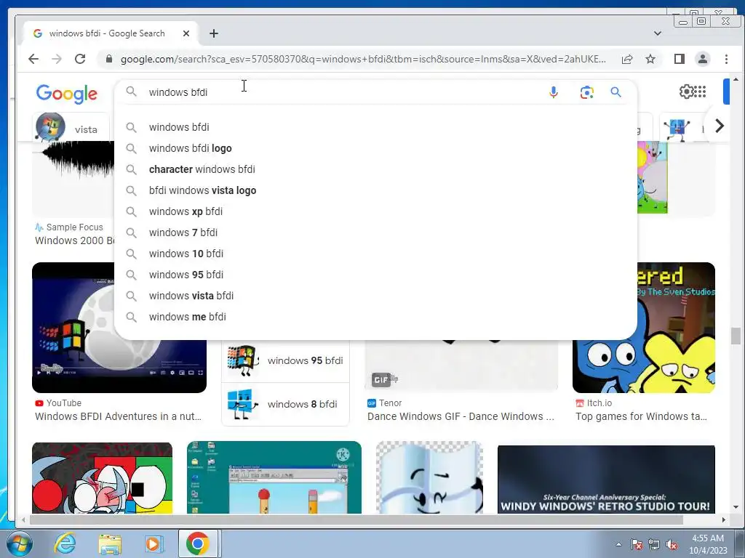Click the blue magnifier search button
The height and width of the screenshot is (558, 745).
click(x=615, y=92)
